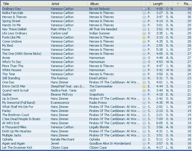Click artist Eleanor McEvoy
192x151 pixels.
[x=62, y=94]
